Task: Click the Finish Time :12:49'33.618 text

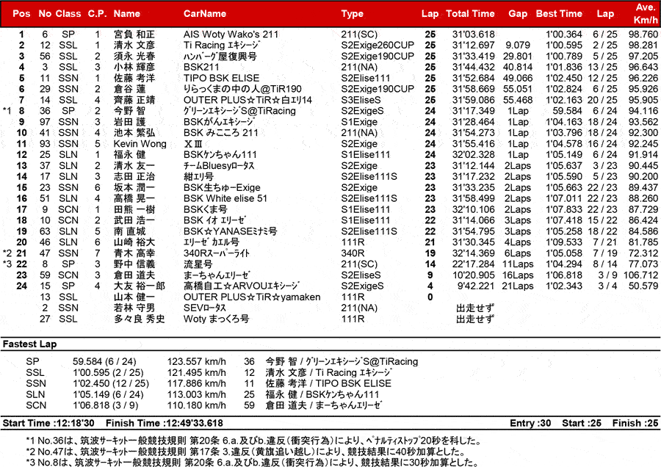Action: [165, 423]
